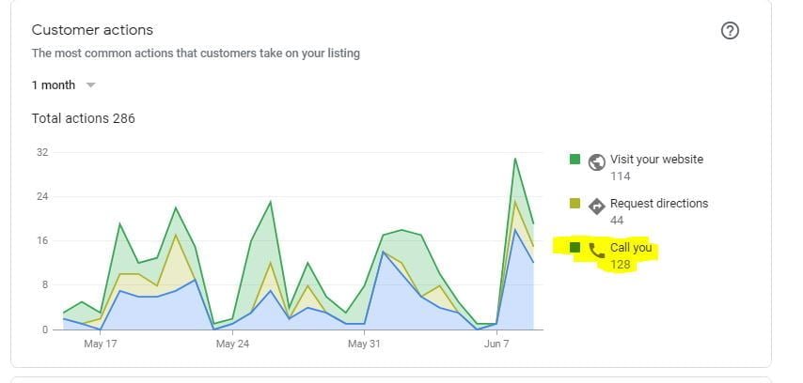Click the phone icon beside Call you
The width and height of the screenshot is (803, 383).
pos(596,250)
